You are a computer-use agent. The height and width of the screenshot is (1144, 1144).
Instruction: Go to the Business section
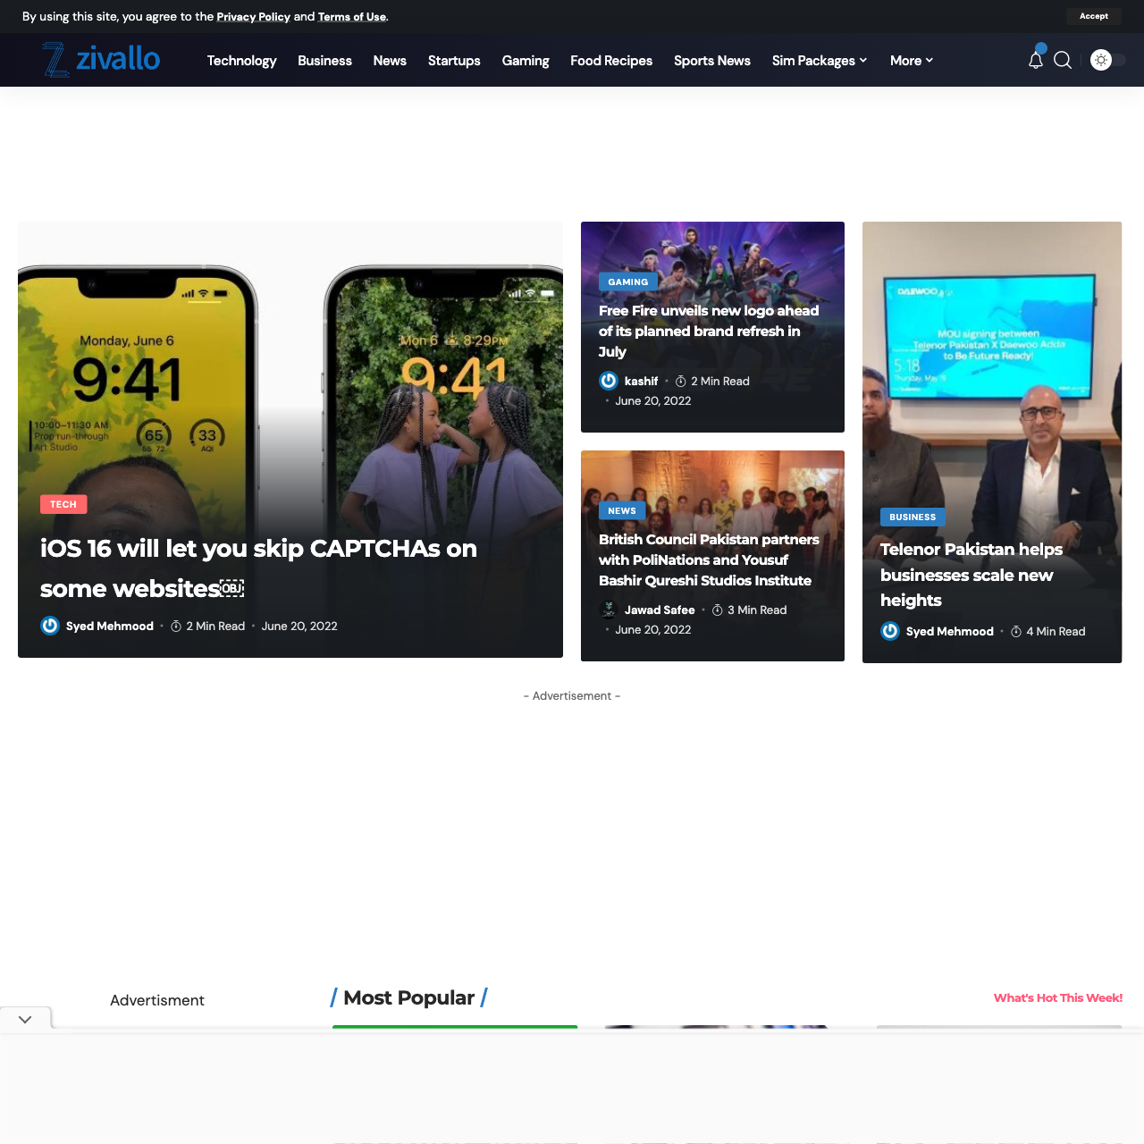click(x=324, y=60)
